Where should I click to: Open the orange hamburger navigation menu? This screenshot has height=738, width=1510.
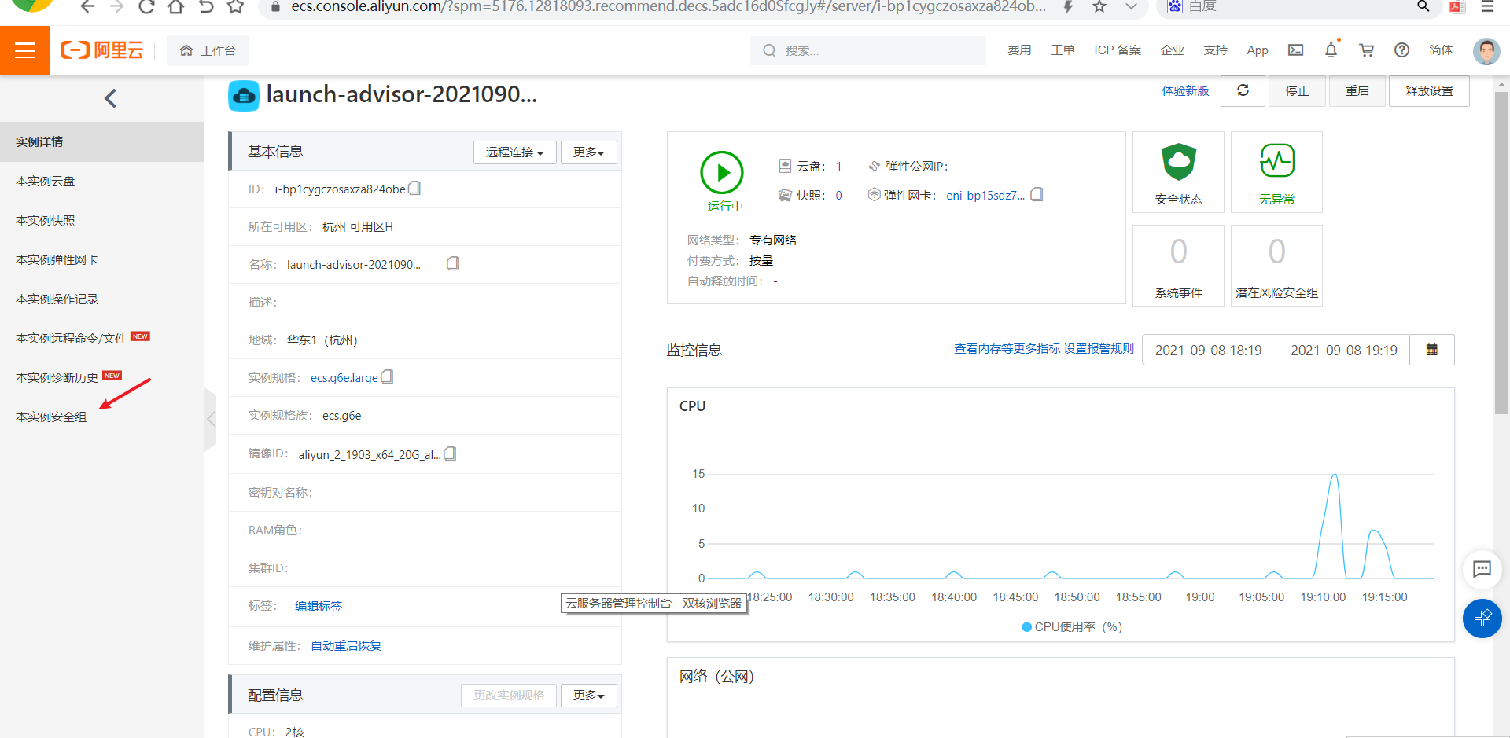24,50
